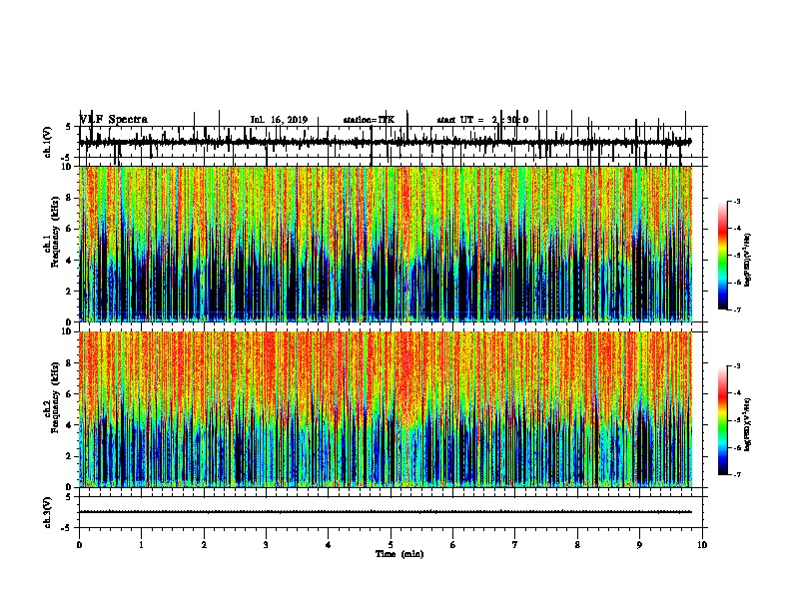Screen dimensions: 791x611
Task: Select the "start UT = 2:30:0" header text
Action: (482, 120)
